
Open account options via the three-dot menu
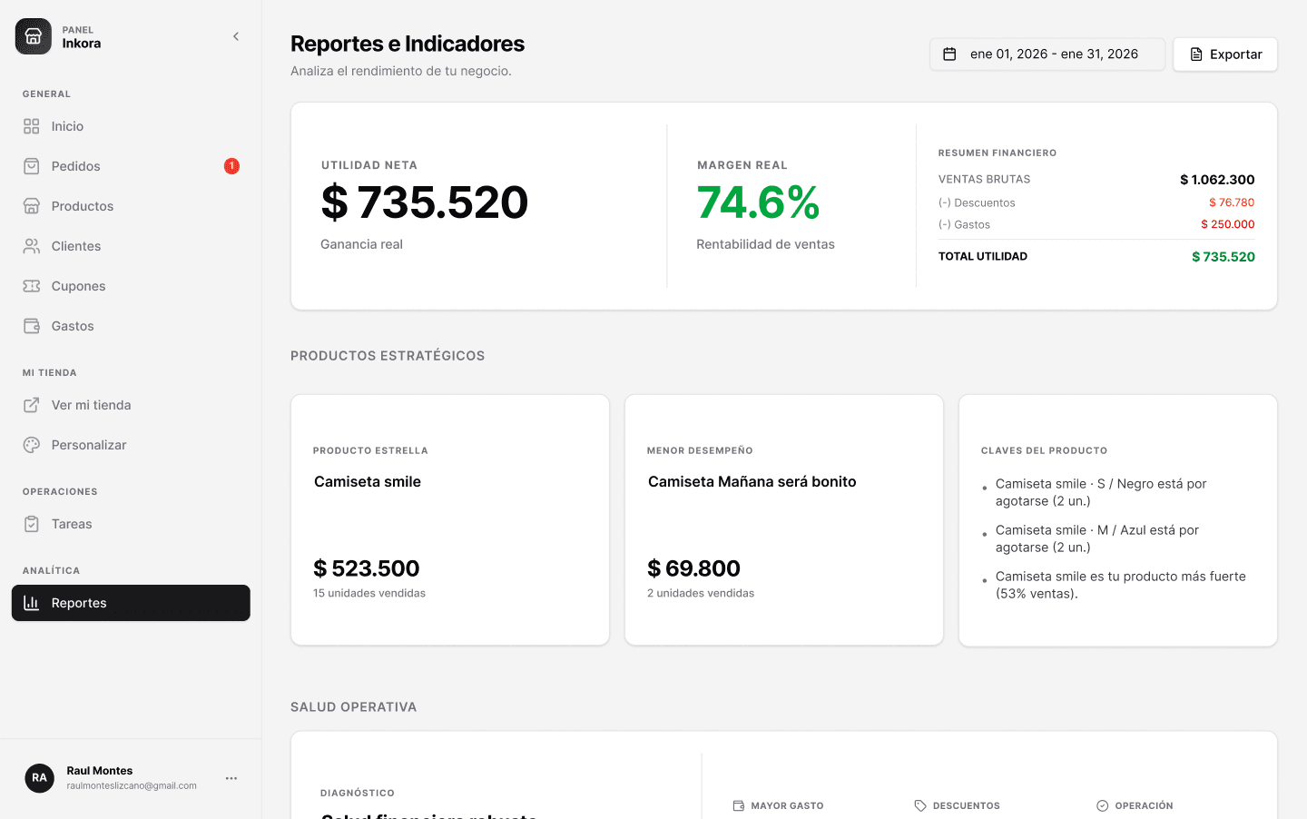231,778
